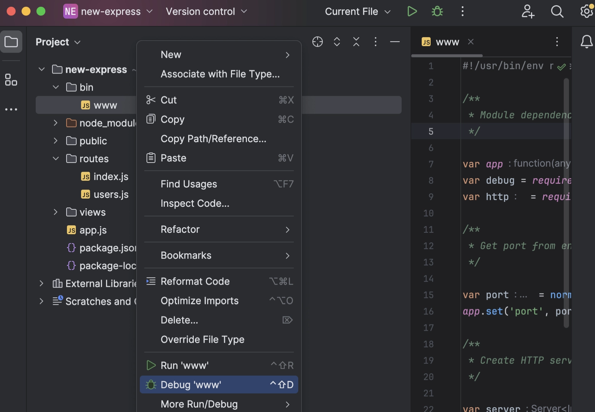Open editor tab options menu
Screen dimensions: 595x412
(x=557, y=42)
